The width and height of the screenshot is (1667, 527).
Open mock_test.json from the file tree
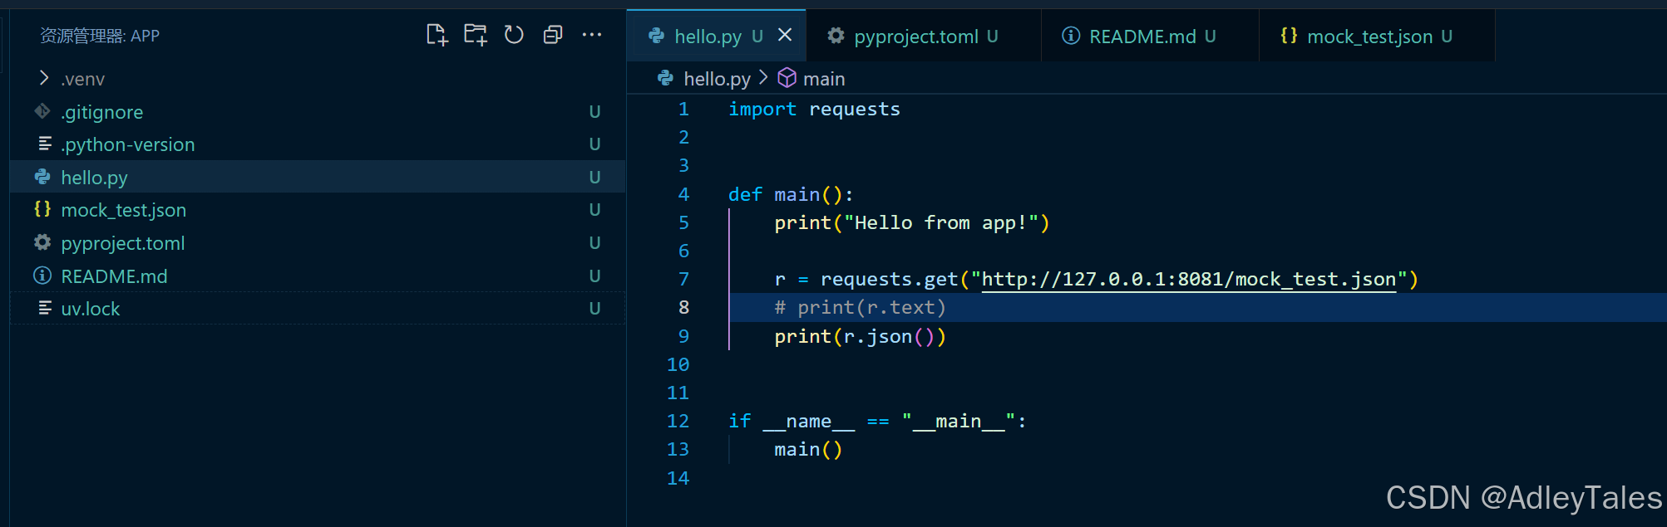pos(317,210)
